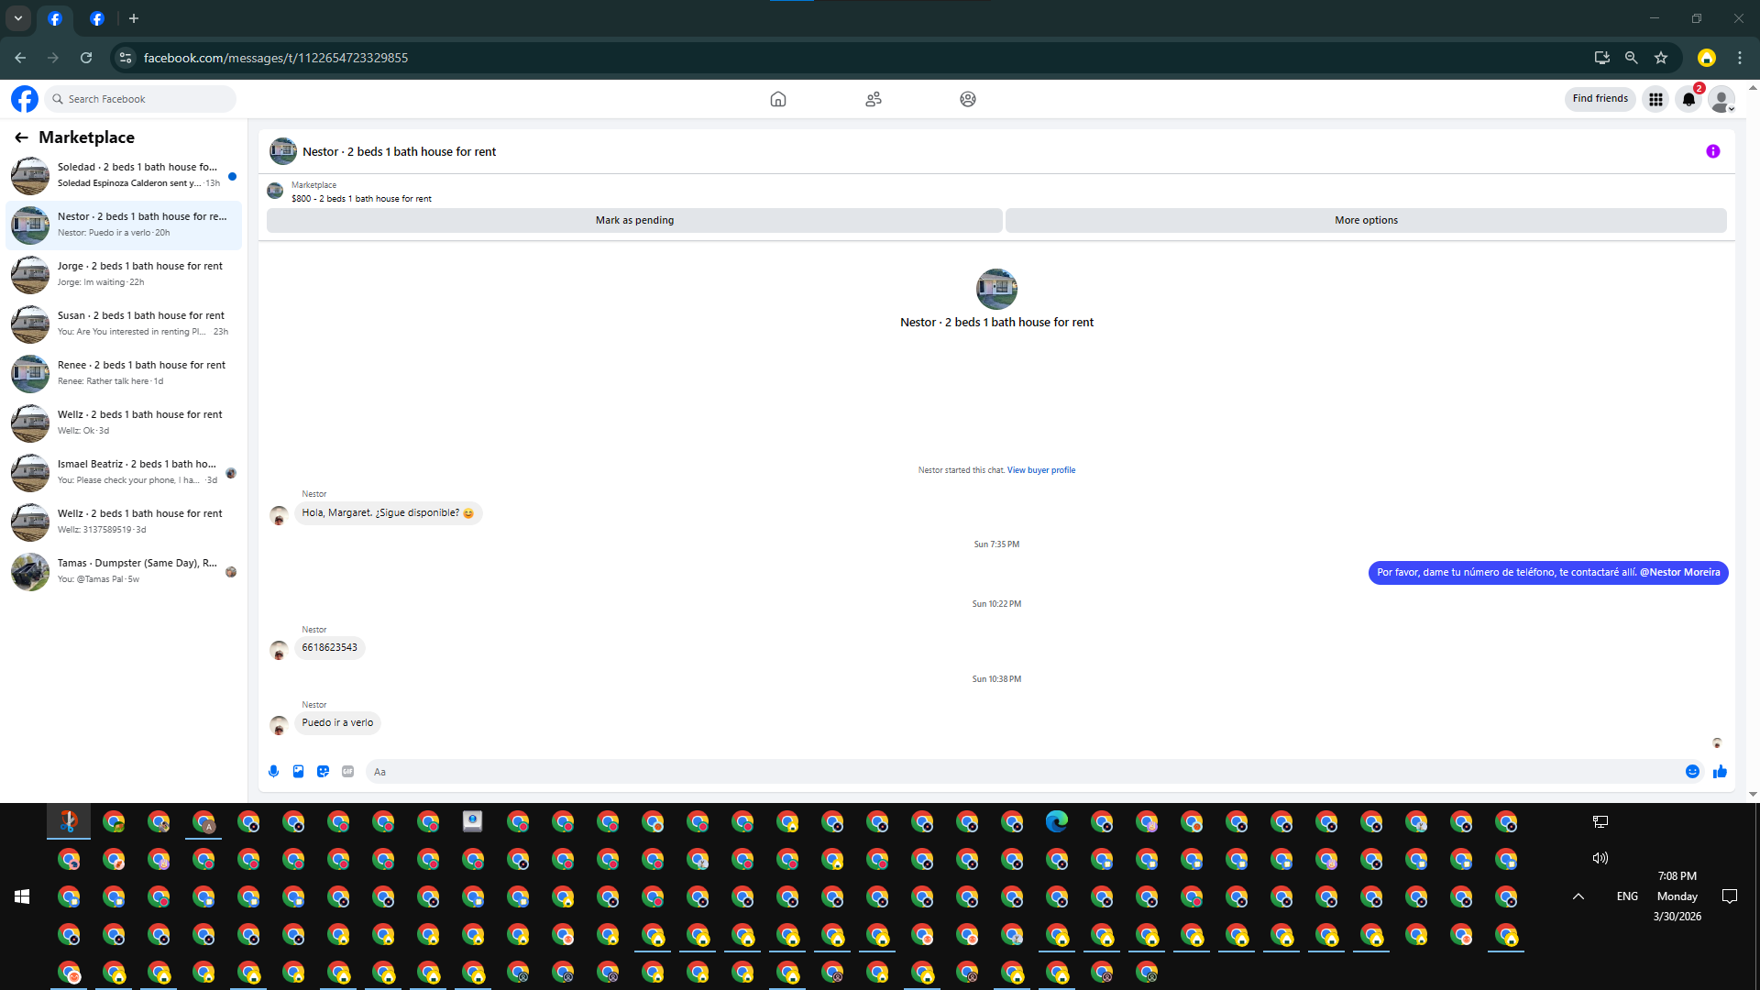Switch to the Friends tab
Screen dimensions: 1760x990
(x=873, y=99)
